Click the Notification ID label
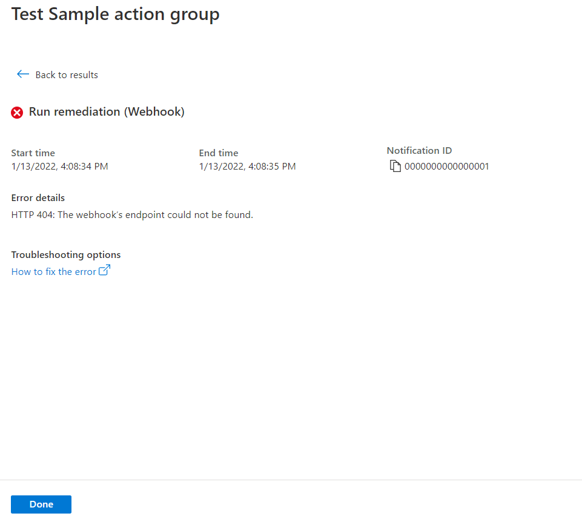The width and height of the screenshot is (582, 519). pos(420,151)
